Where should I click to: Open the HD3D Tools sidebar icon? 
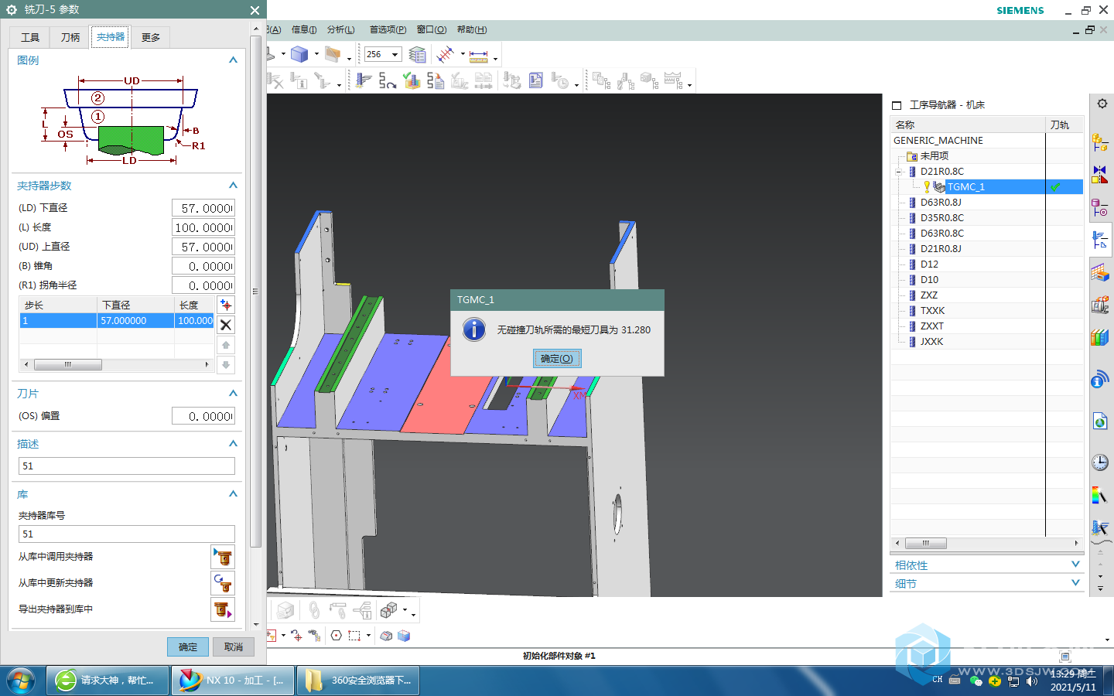1100,380
